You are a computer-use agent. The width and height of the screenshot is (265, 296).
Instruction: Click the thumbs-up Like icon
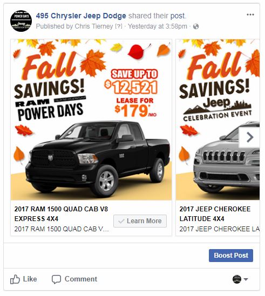15,279
